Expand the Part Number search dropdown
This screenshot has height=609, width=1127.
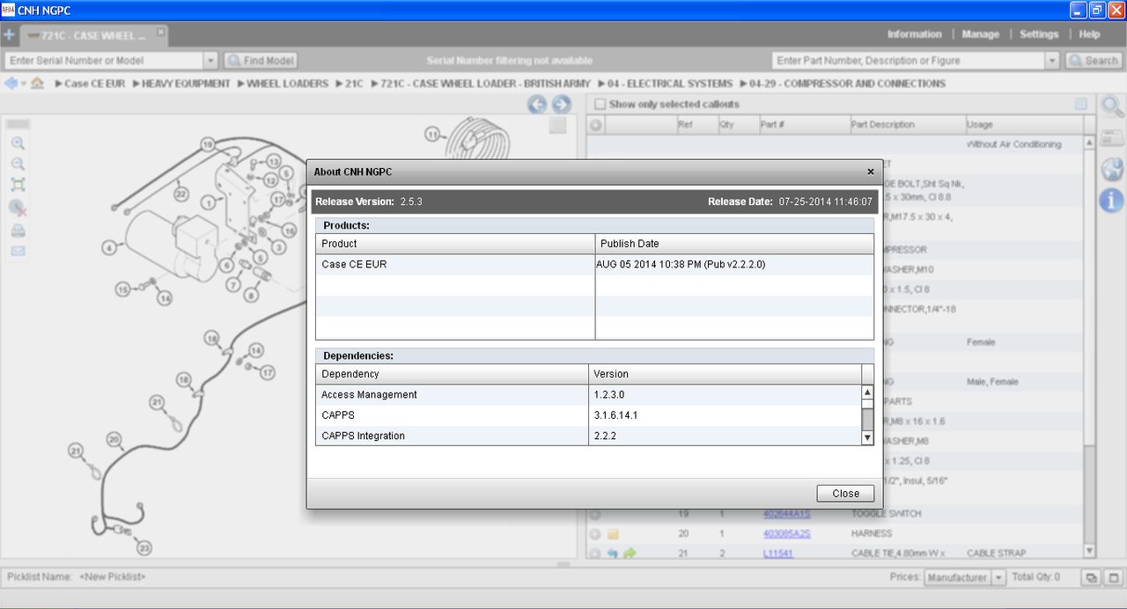(x=1052, y=61)
